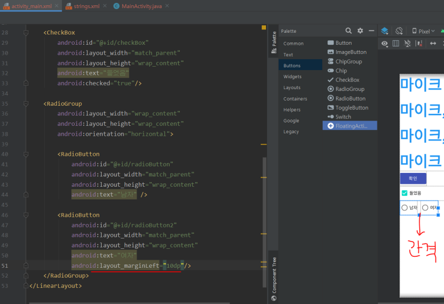Open the Text palette category
Image resolution: width=444 pixels, height=304 pixels.
pyautogui.click(x=300, y=55)
